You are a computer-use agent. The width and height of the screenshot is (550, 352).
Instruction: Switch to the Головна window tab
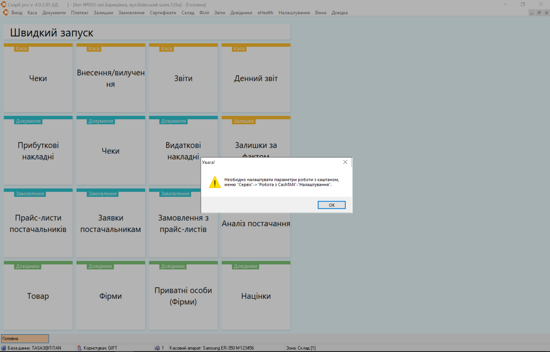(x=25, y=339)
